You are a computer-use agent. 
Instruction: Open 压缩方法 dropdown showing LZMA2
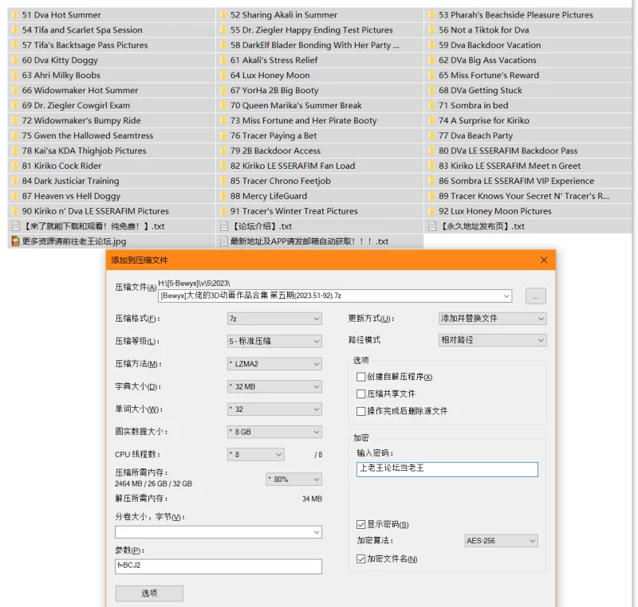tap(274, 363)
